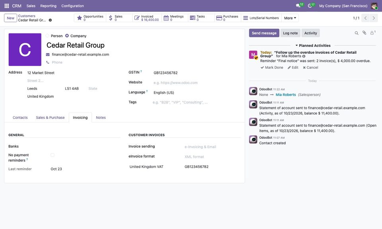The height and width of the screenshot is (229, 382).
Task: Click the phone icon beside Phone field
Action: point(48,62)
